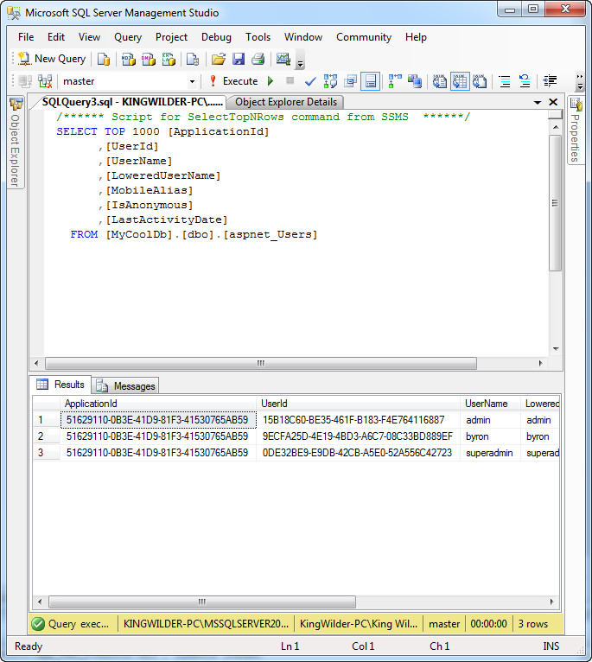Select UserId cell starting with 9ECFA25D
Image resolution: width=592 pixels, height=662 pixels.
click(x=358, y=436)
